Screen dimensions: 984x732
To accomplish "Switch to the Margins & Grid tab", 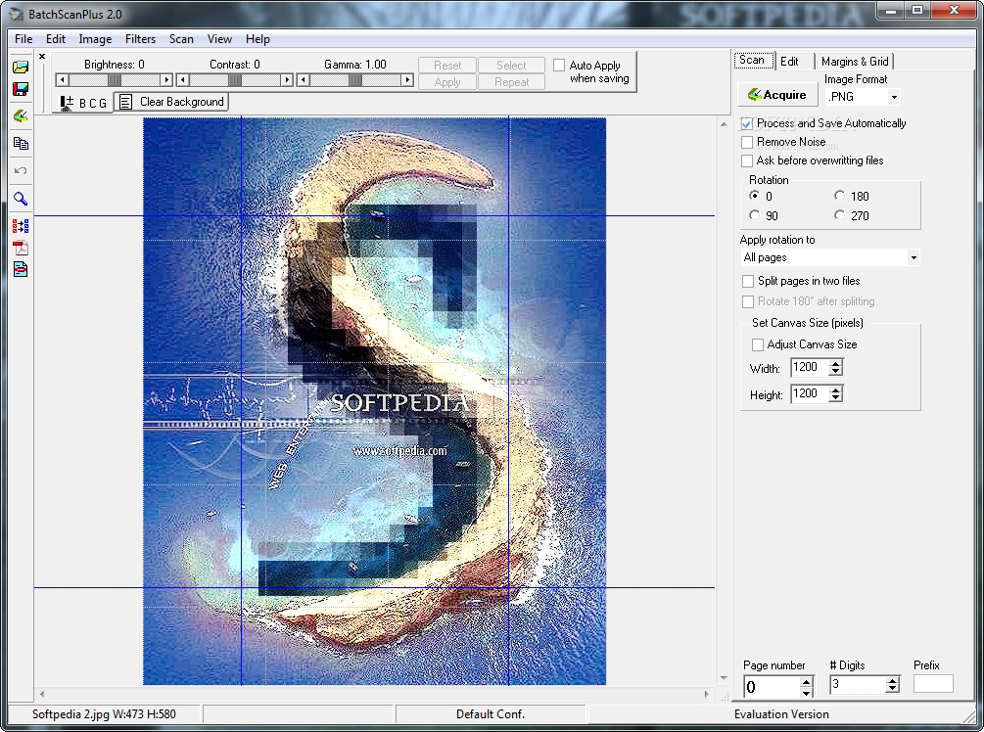I will point(855,62).
